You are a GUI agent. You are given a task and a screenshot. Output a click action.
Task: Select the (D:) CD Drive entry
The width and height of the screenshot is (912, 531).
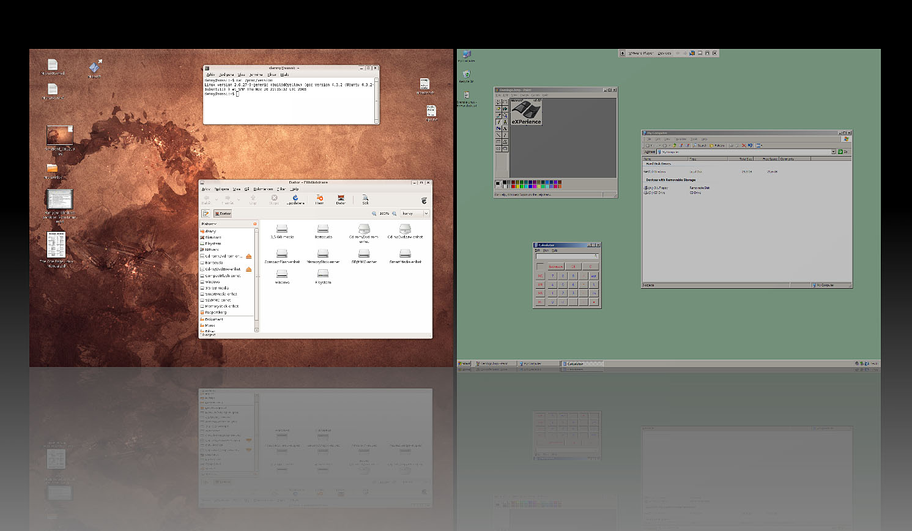[654, 193]
